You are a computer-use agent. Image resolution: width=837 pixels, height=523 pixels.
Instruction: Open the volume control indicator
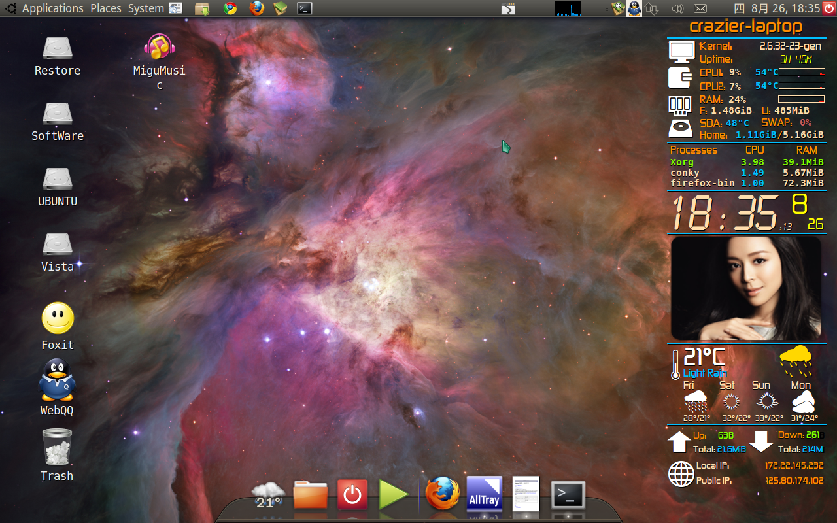677,8
